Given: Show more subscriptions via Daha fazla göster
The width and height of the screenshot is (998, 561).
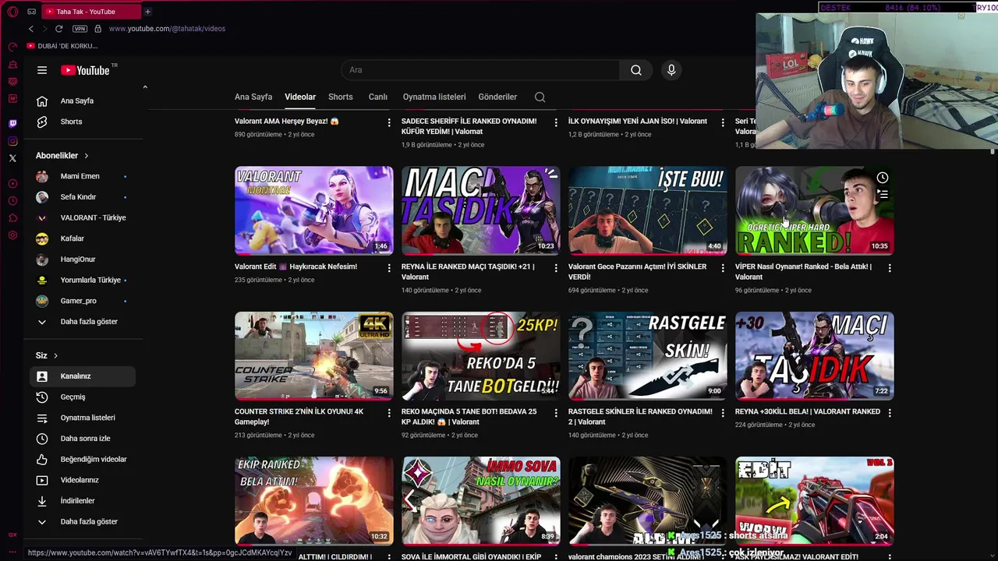Looking at the screenshot, I should tap(83, 321).
